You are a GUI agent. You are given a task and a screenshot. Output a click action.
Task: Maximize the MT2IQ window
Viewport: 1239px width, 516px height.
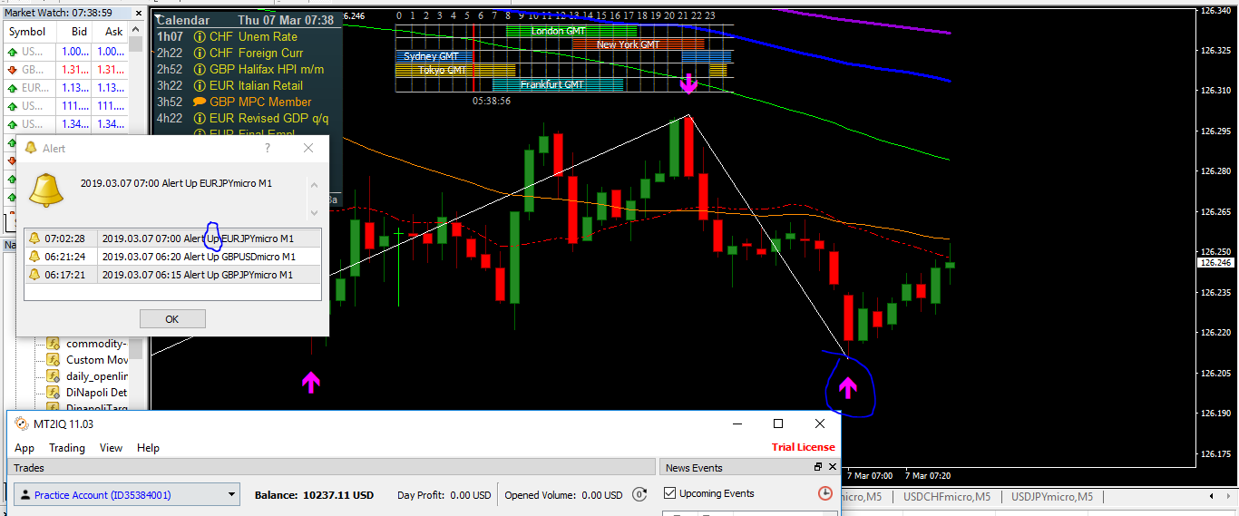[x=778, y=424]
